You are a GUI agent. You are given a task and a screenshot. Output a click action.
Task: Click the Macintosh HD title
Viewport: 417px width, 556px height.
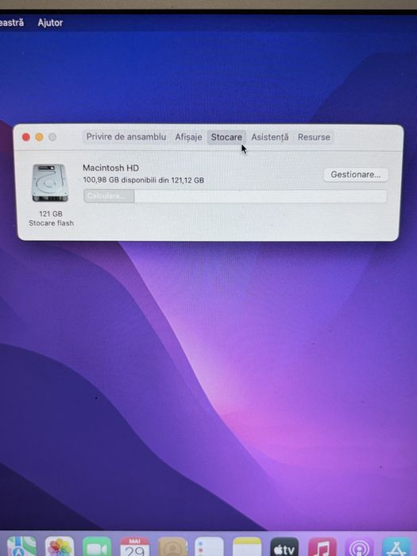click(x=110, y=168)
